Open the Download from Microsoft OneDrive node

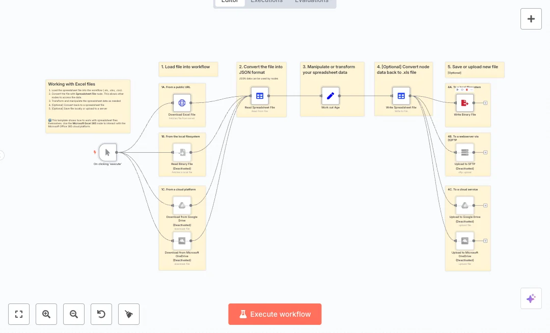click(x=182, y=240)
